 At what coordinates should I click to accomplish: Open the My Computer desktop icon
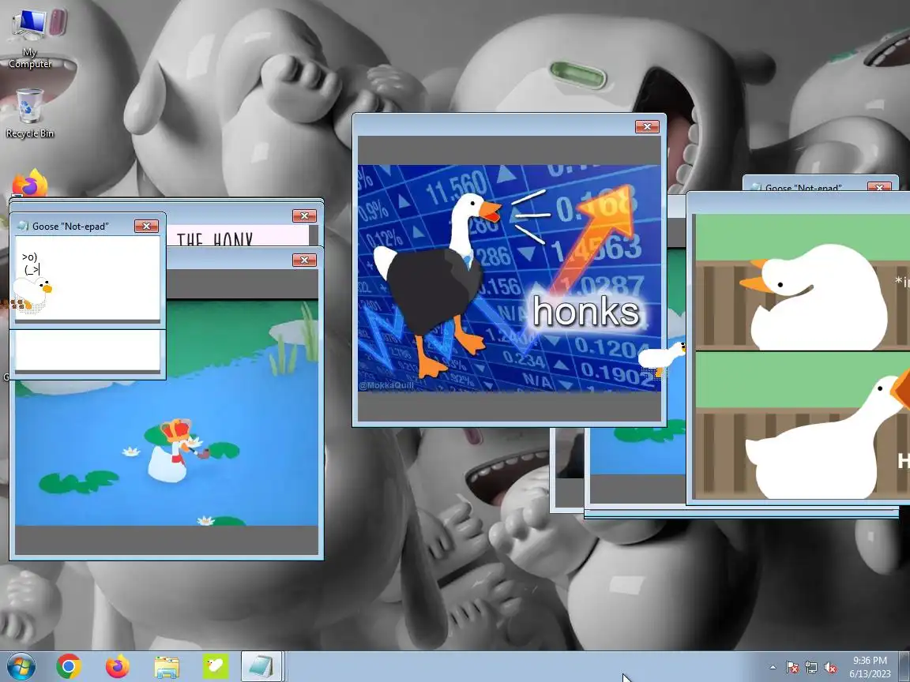click(x=30, y=38)
